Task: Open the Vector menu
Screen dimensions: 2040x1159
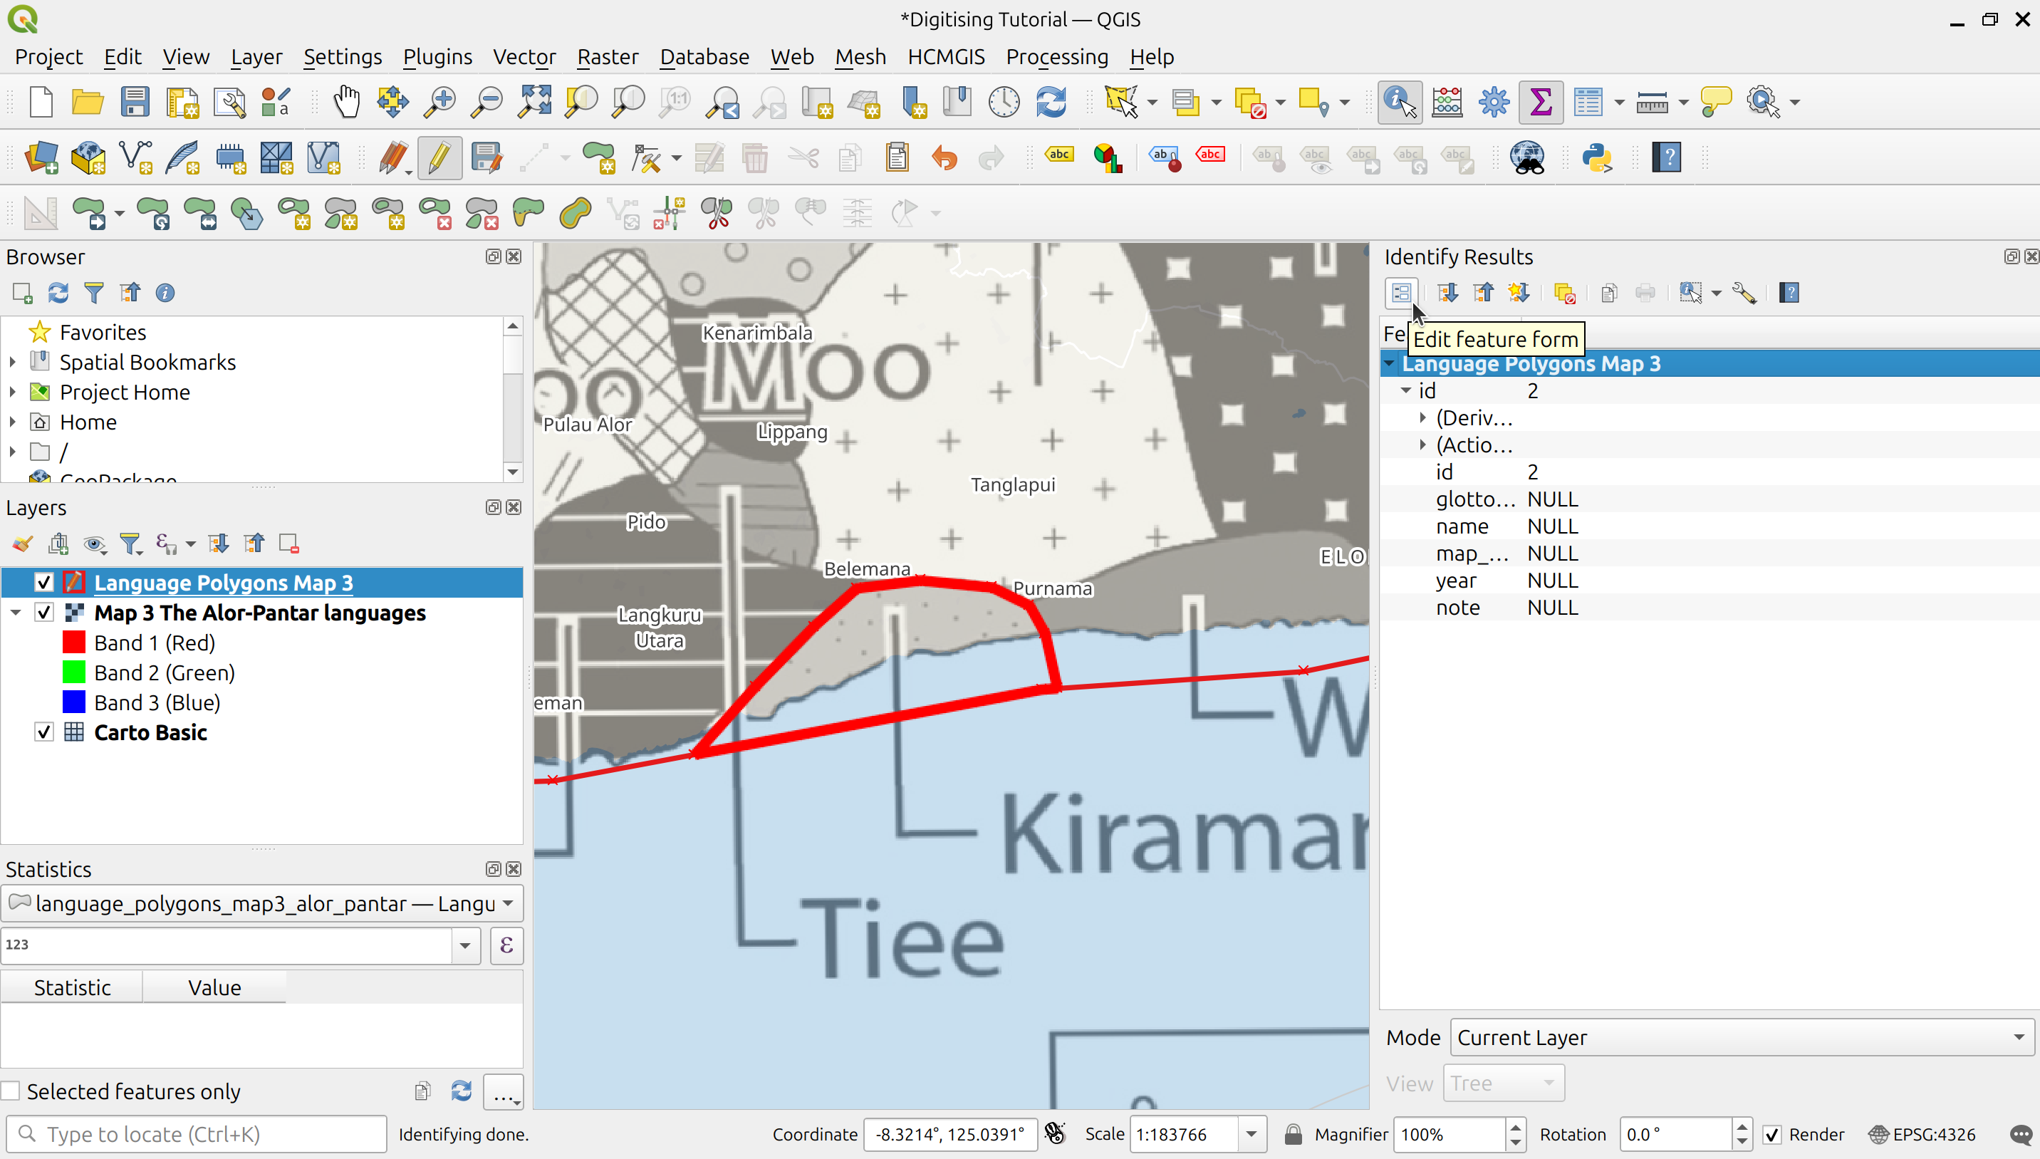Action: click(x=524, y=56)
